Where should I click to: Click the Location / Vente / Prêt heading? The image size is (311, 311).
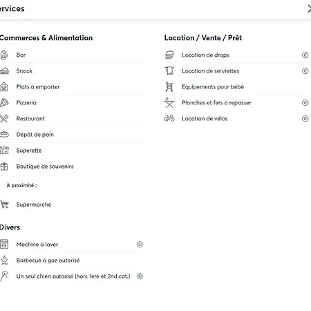click(x=203, y=38)
